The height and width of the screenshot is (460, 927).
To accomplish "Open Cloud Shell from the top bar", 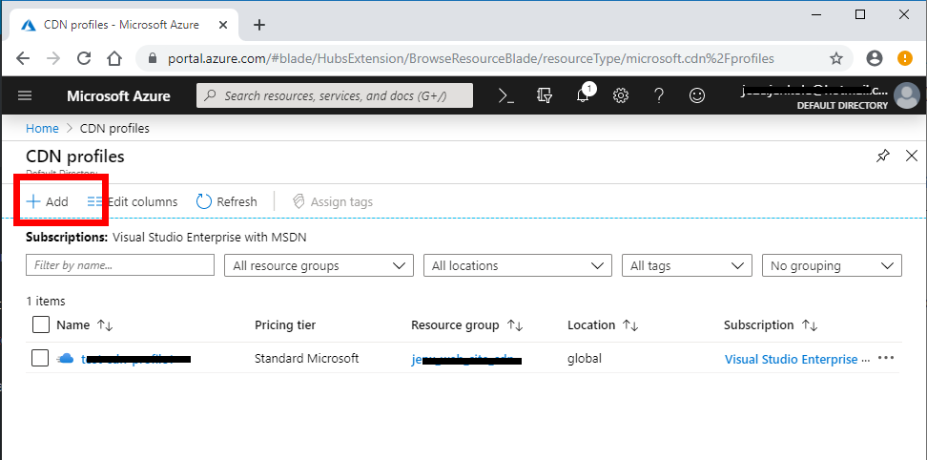I will (506, 95).
